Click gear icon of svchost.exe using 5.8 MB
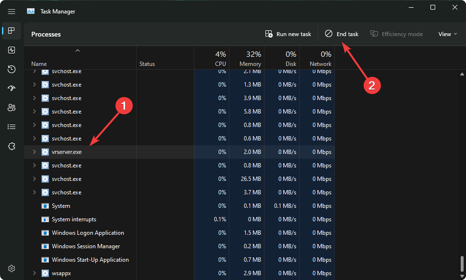This screenshot has width=466, height=280. [x=45, y=112]
